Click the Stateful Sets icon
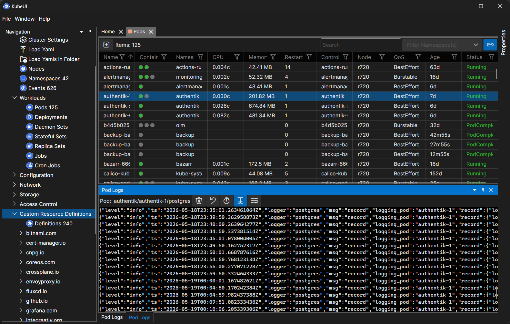This screenshot has height=324, width=510. [x=30, y=136]
